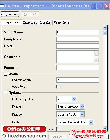Viewport: 110px width, 140px height.
Task: Click the window system menu icon
Action: [x=2, y=6]
